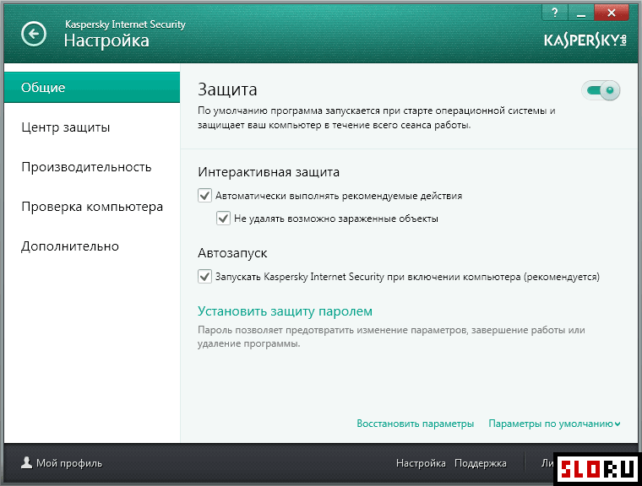The image size is (642, 486).
Task: Click the Восстановить параметры link
Action: coord(415,424)
